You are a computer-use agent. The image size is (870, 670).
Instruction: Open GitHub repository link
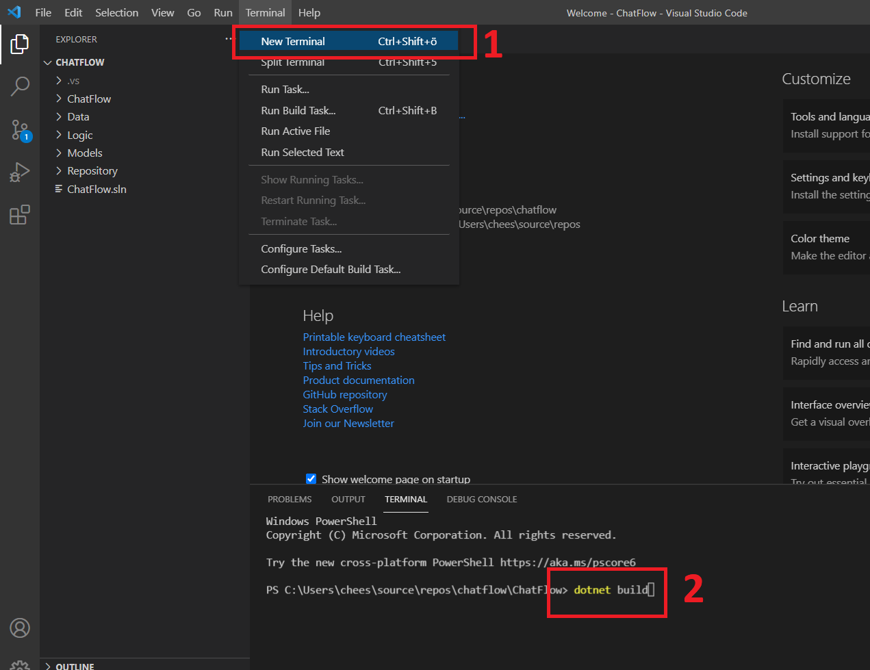tap(345, 394)
